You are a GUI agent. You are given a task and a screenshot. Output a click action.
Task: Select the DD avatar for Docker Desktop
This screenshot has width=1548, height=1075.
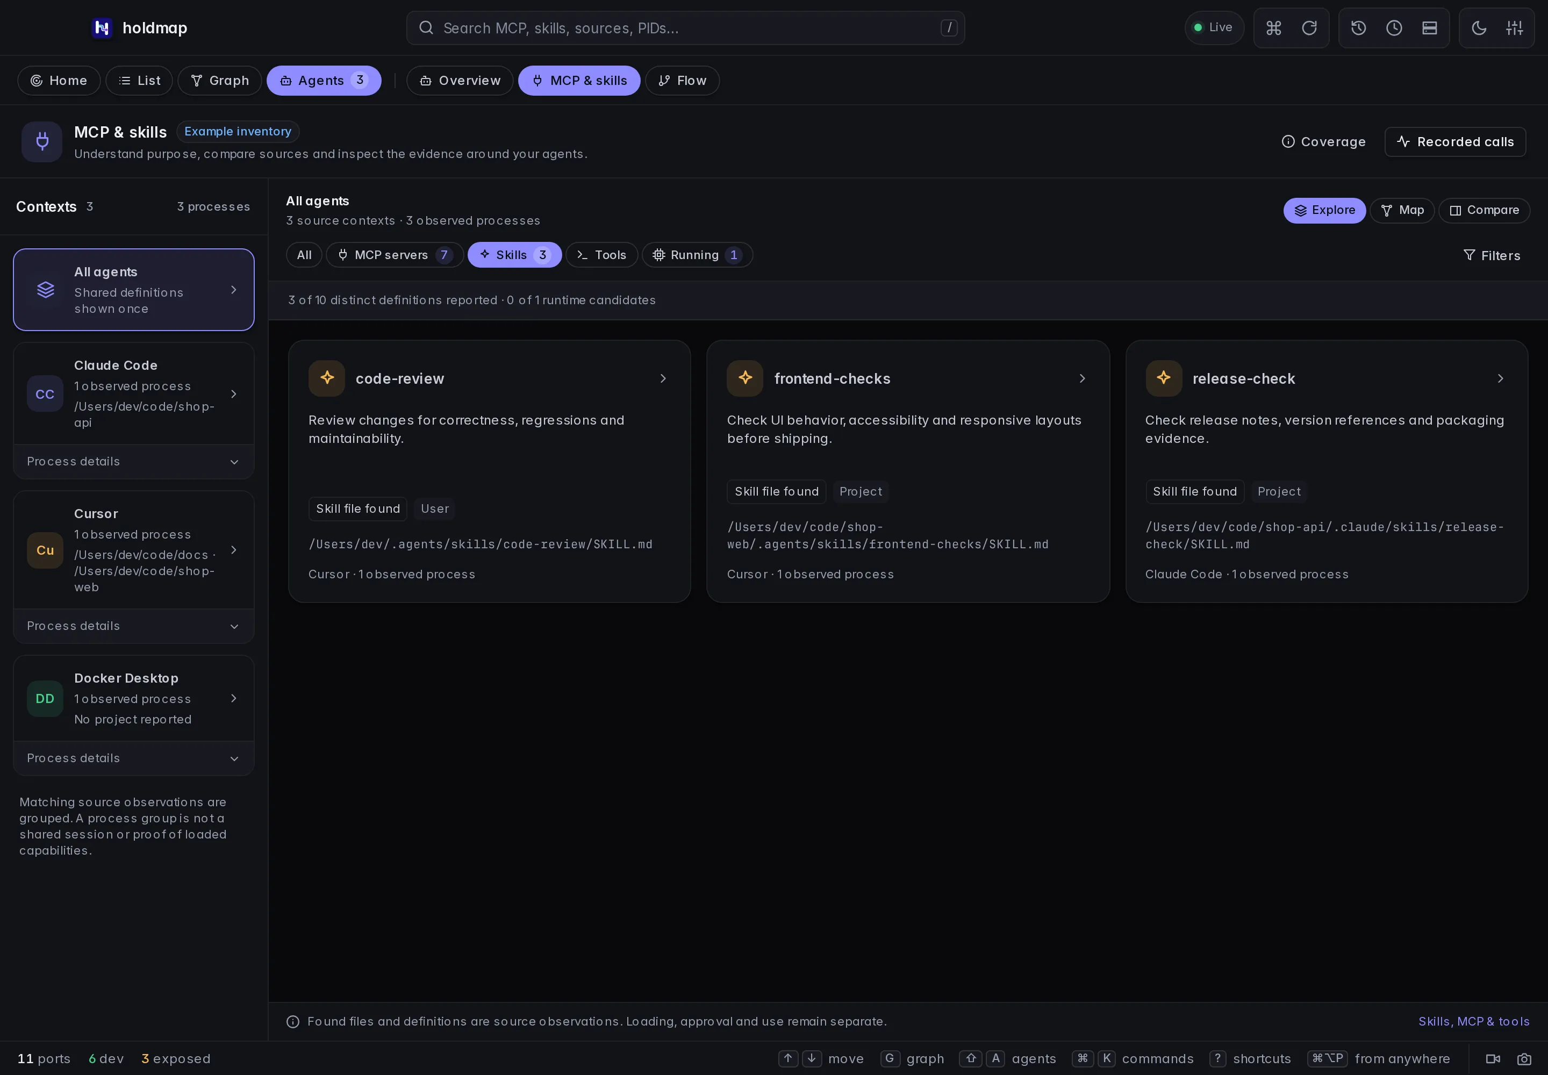[45, 698]
